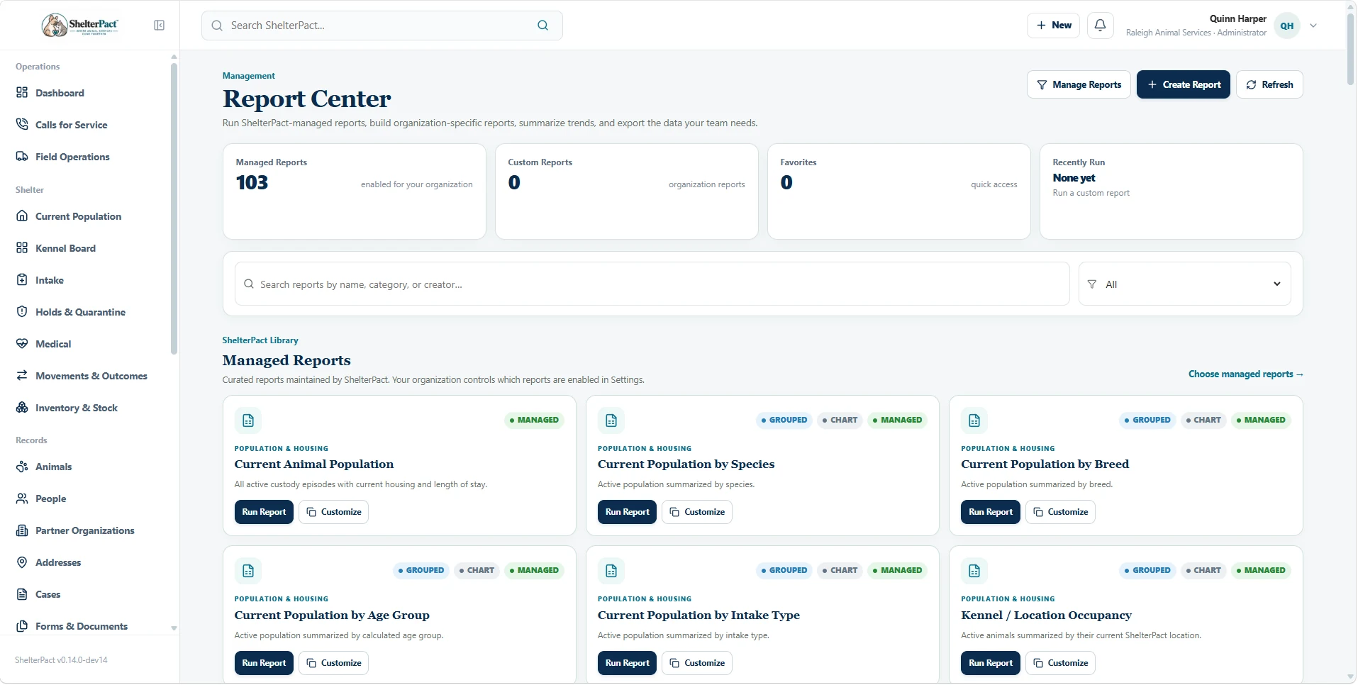Click the search magnifier button
Screen dimensions: 1358x685
[x=542, y=26]
